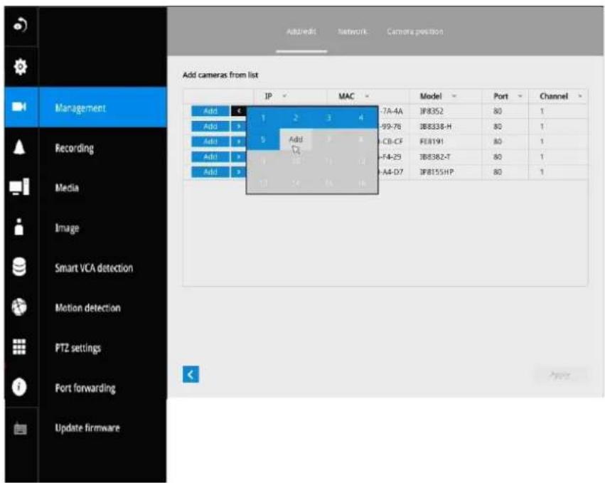Viewport: 605px width, 483px height.
Task: Select channel 1 in channel grid
Action: point(263,118)
